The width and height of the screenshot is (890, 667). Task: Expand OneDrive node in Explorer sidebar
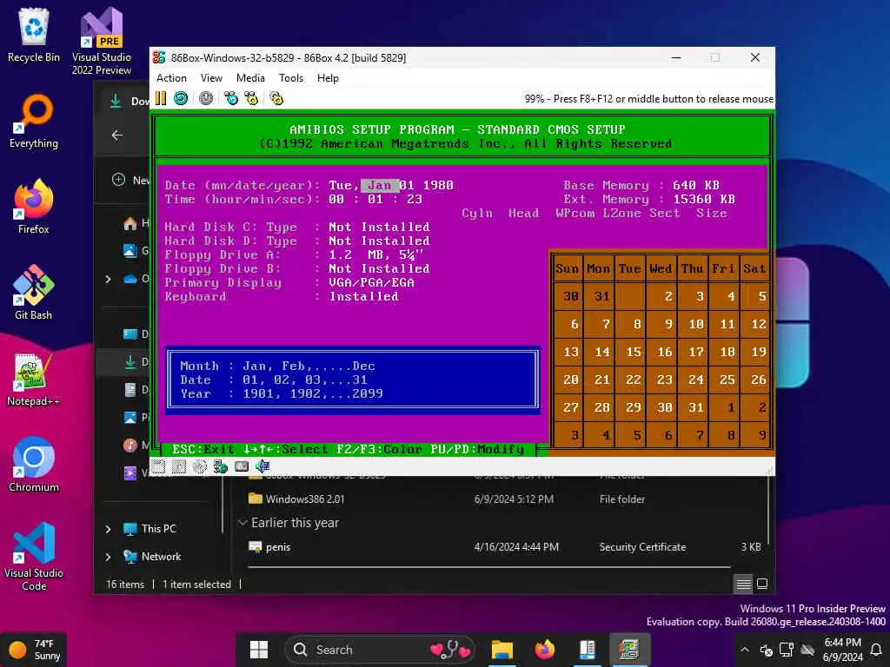(x=108, y=279)
